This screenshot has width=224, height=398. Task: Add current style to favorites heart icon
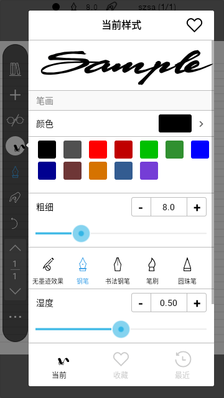(x=194, y=25)
